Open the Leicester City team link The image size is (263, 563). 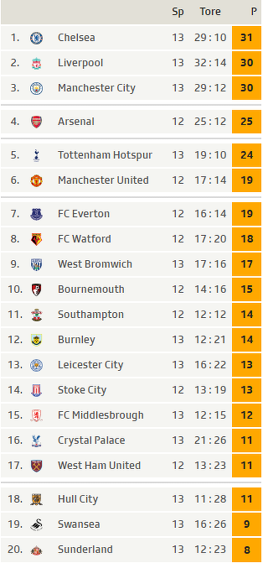click(90, 365)
